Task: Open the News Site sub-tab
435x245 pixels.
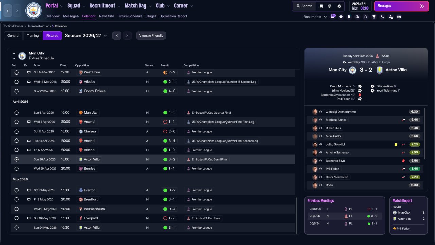Action: [106, 16]
